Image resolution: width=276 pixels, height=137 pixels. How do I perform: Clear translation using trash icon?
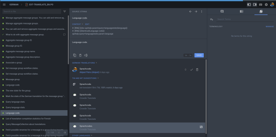point(80,55)
